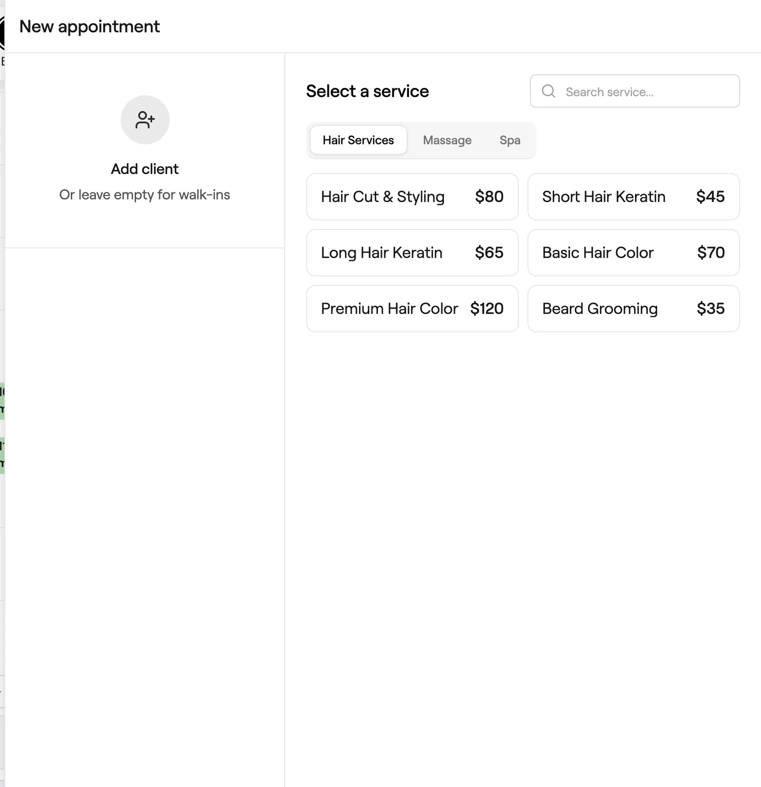761x787 pixels.
Task: Choose Short Hair Keratin service
Action: pyautogui.click(x=634, y=196)
